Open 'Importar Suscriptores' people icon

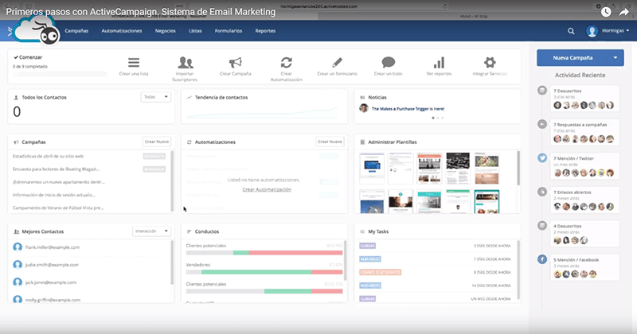[x=186, y=63]
